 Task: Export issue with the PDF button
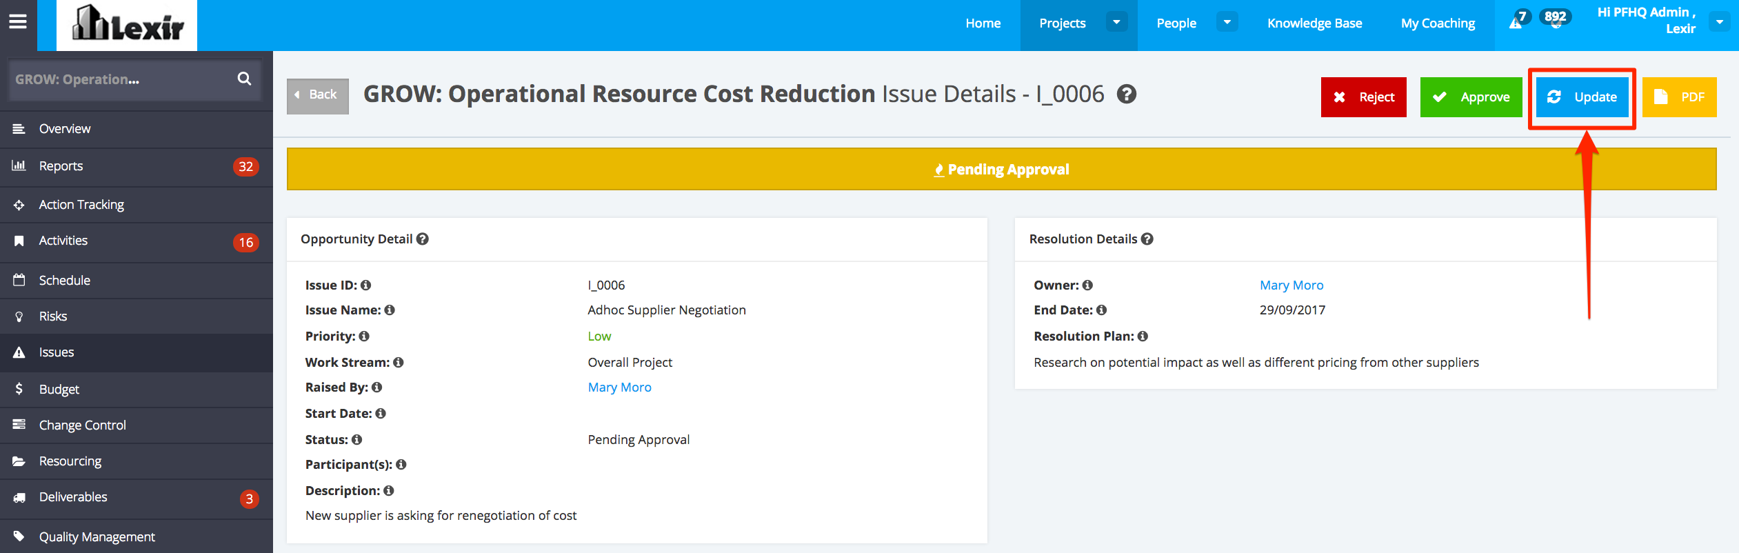click(x=1679, y=97)
